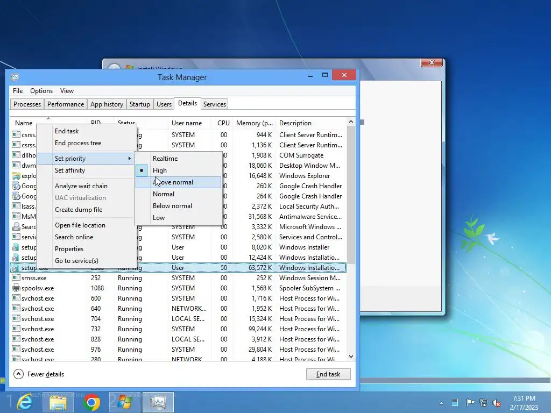Click the svchost.exe icon with PID 640

tap(16, 308)
